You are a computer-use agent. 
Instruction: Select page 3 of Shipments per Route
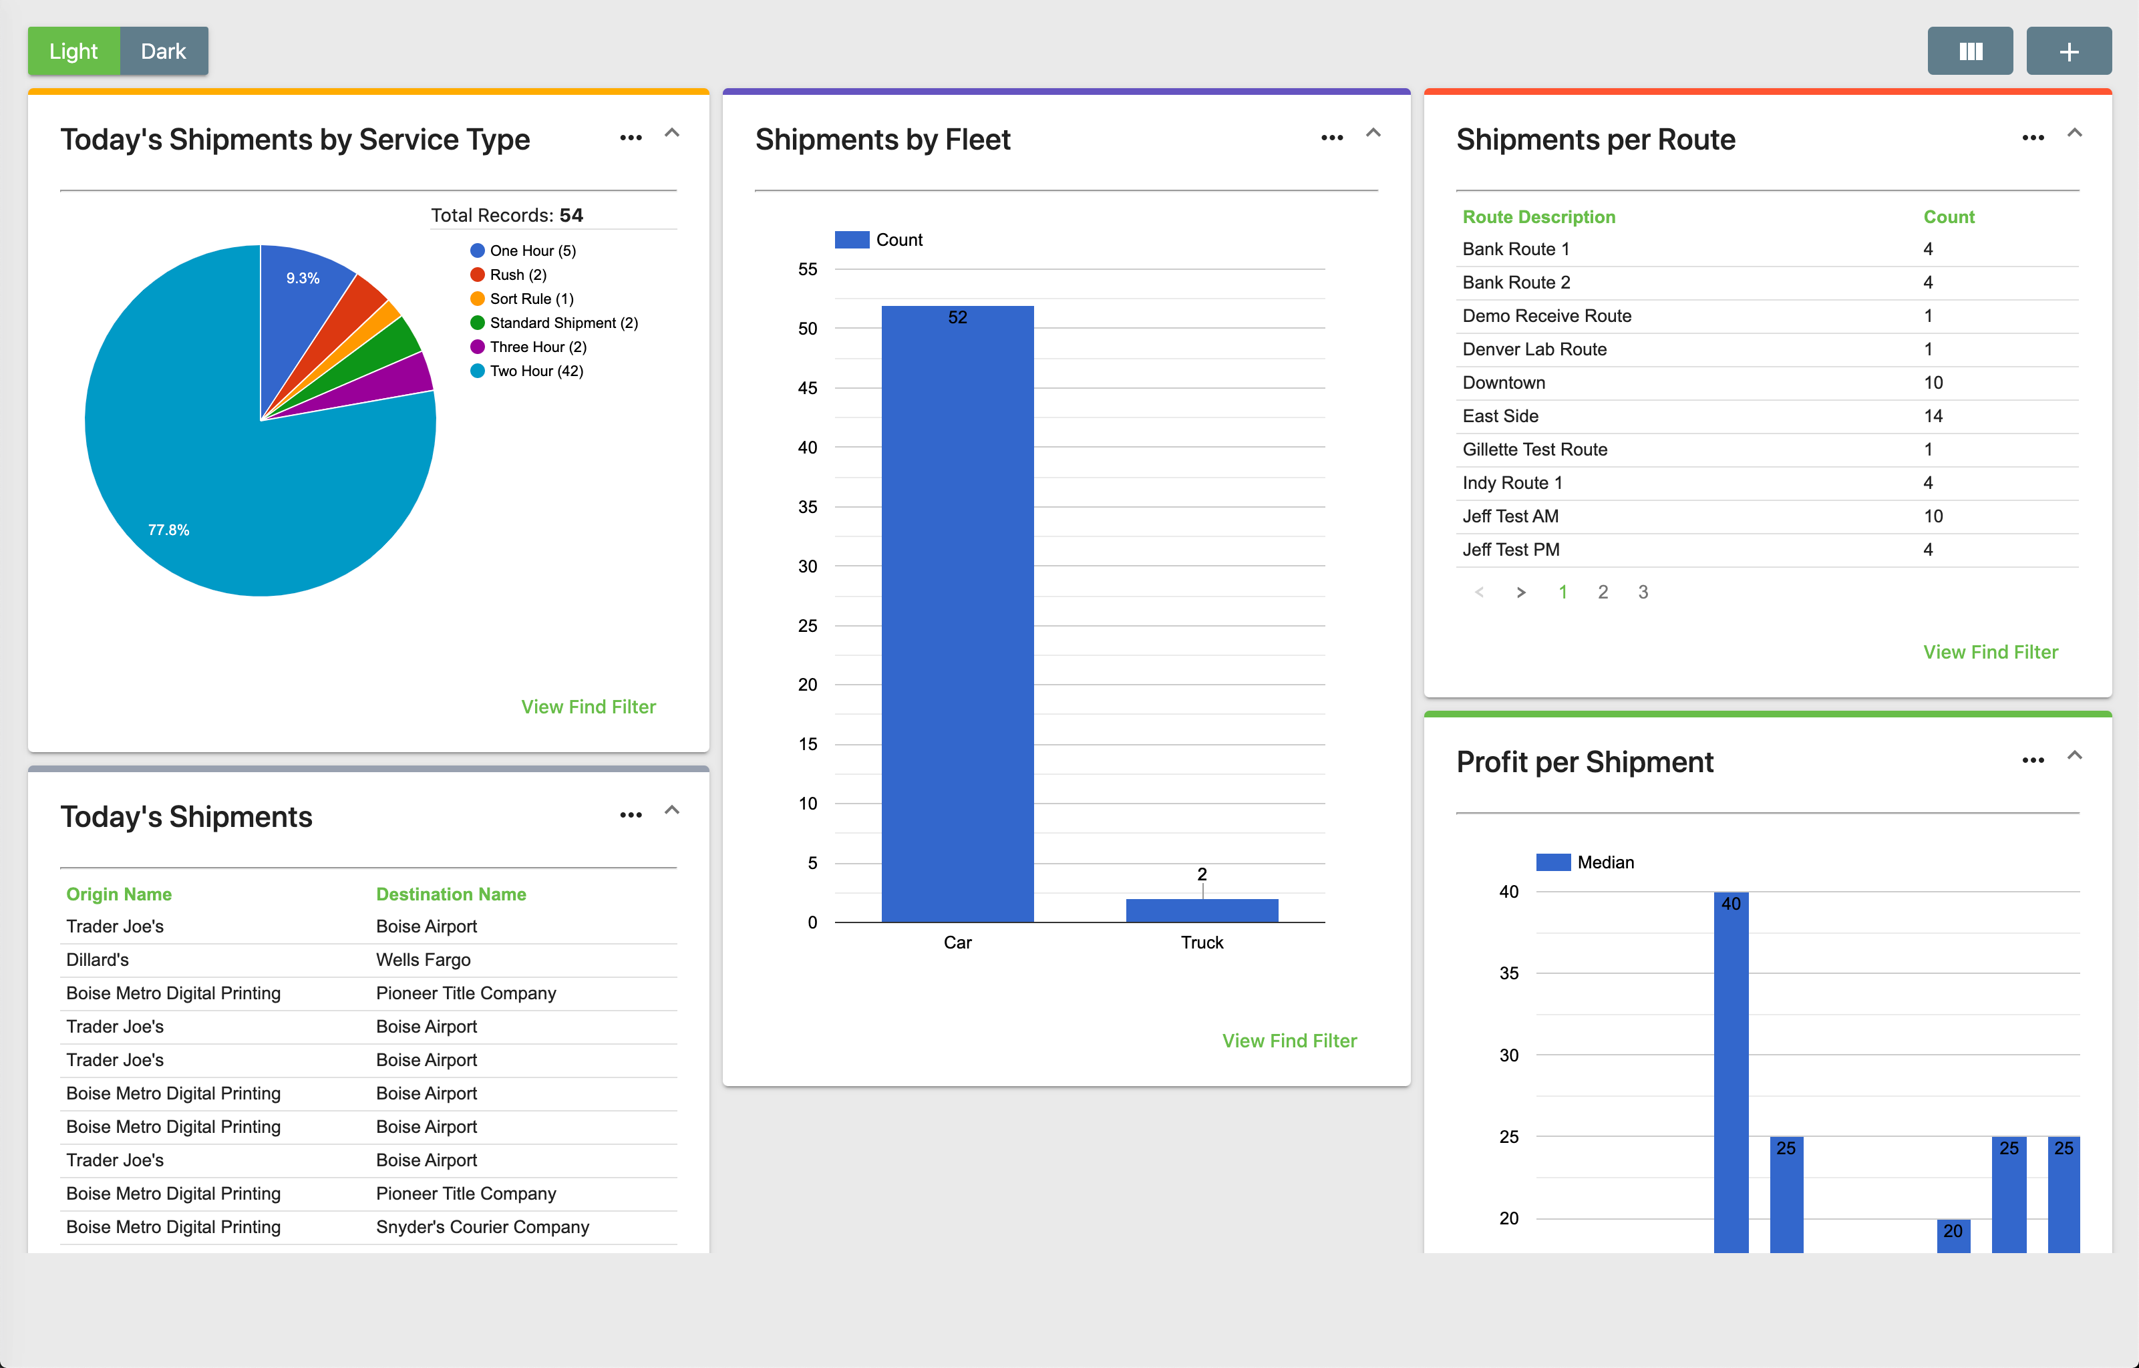tap(1643, 592)
